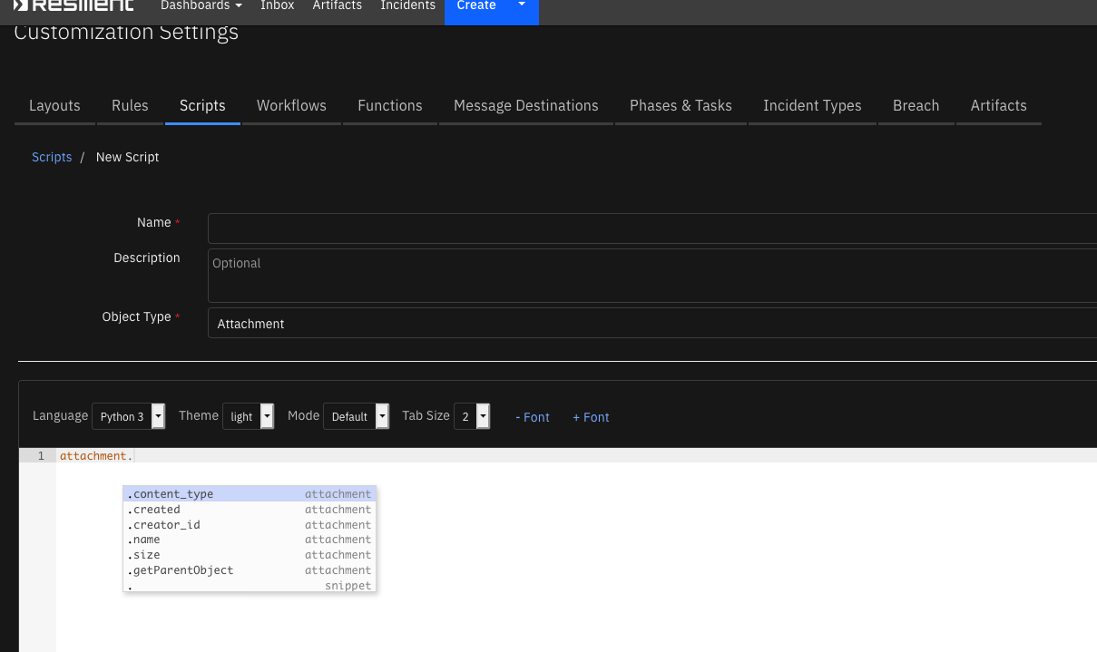Change the Tab Size dropdown
This screenshot has height=652, width=1097.
[x=472, y=416]
